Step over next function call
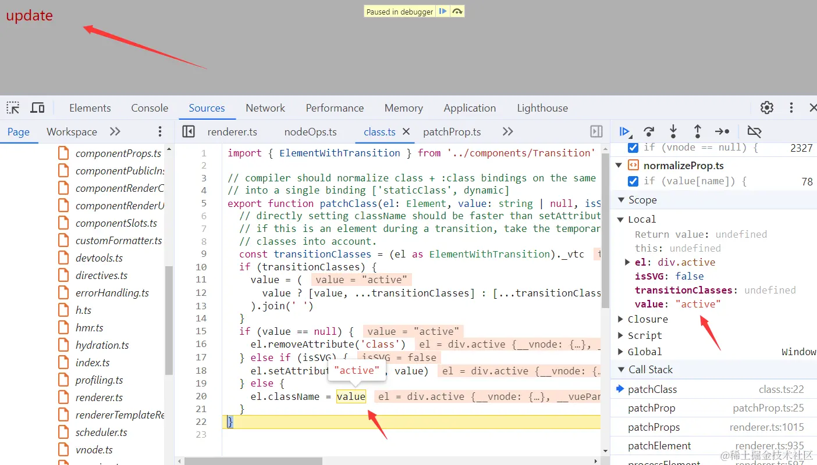The image size is (817, 465). [649, 131]
